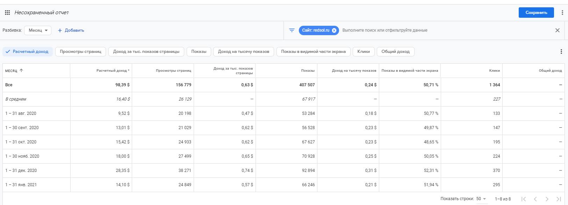Toggle Показы в видимой части экрана chip
Viewport: 568px width, 205px height.
point(313,52)
